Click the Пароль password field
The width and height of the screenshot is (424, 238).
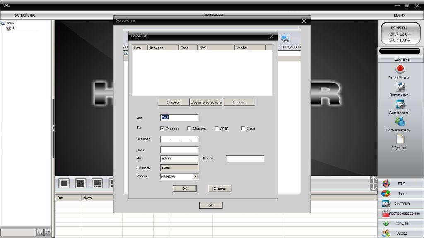(x=245, y=159)
